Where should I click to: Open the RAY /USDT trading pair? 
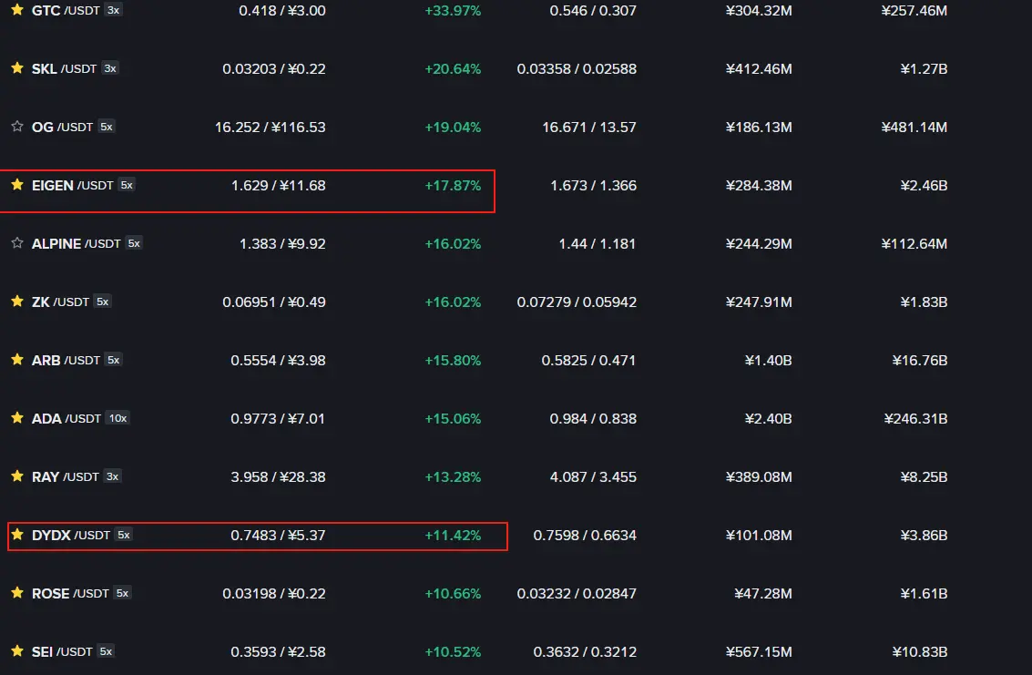[x=66, y=476]
